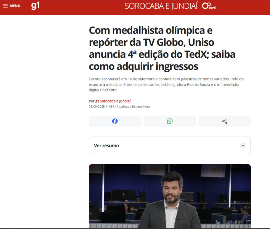Expand the Ver resumo dropdown arrow

click(x=243, y=146)
